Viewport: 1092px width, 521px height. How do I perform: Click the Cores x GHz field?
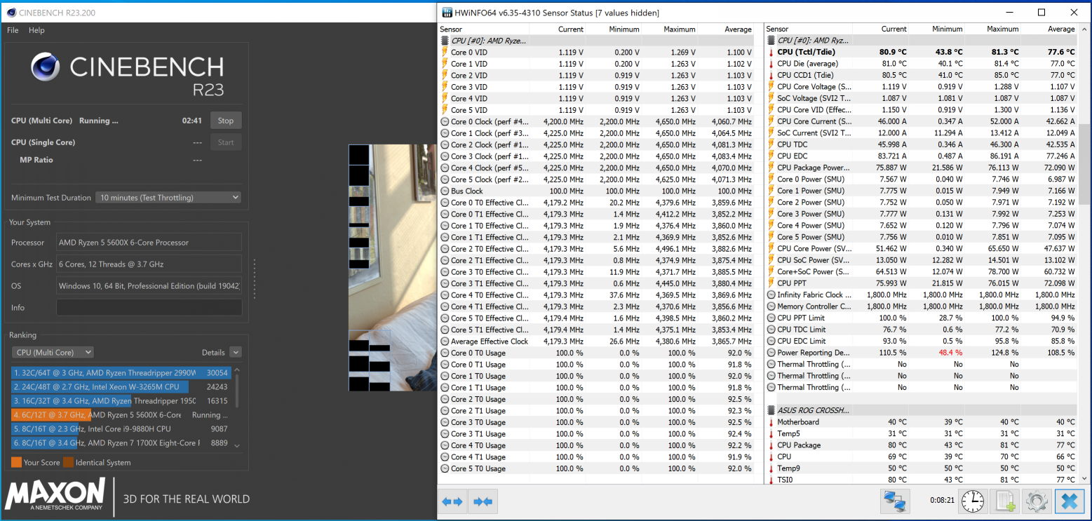(x=149, y=264)
